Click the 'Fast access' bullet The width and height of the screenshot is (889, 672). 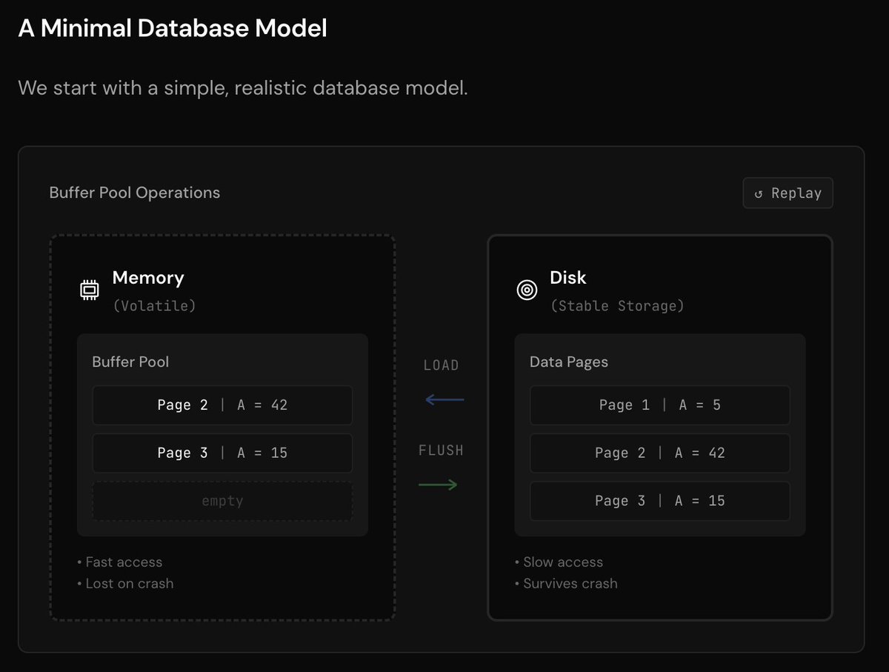pyautogui.click(x=119, y=562)
